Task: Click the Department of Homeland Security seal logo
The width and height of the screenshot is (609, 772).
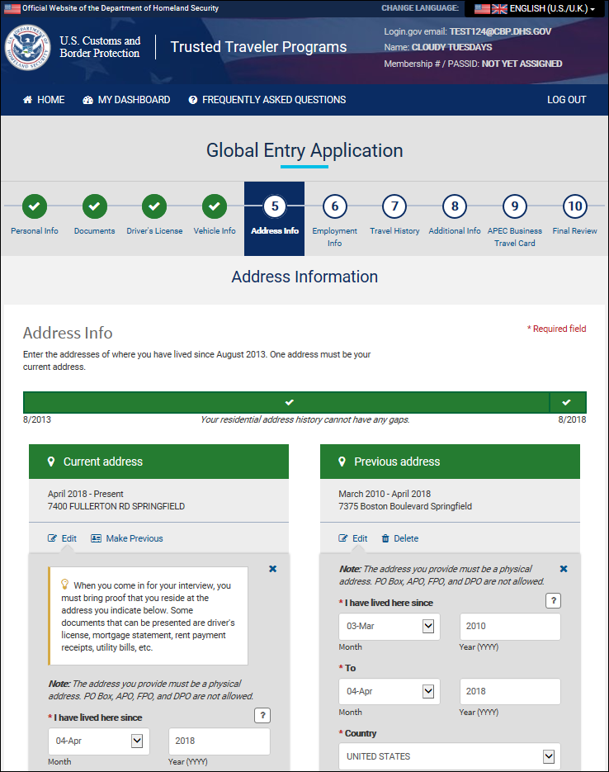Action: (x=27, y=47)
